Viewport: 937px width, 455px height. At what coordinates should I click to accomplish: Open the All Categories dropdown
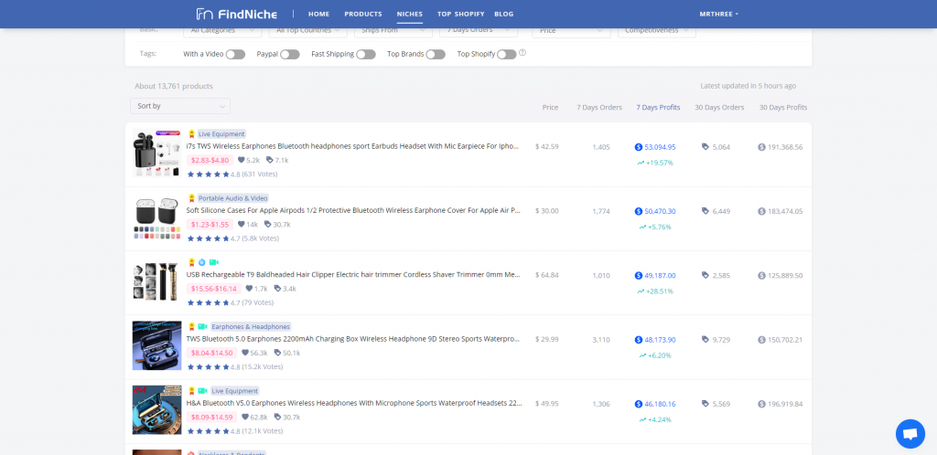[222, 30]
